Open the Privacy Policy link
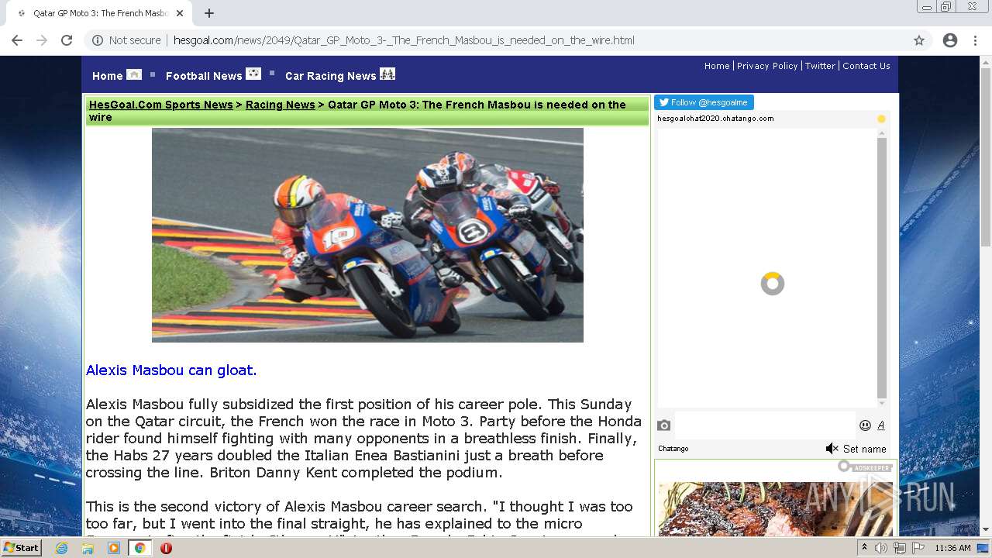Viewport: 992px width, 558px height. pos(767,66)
